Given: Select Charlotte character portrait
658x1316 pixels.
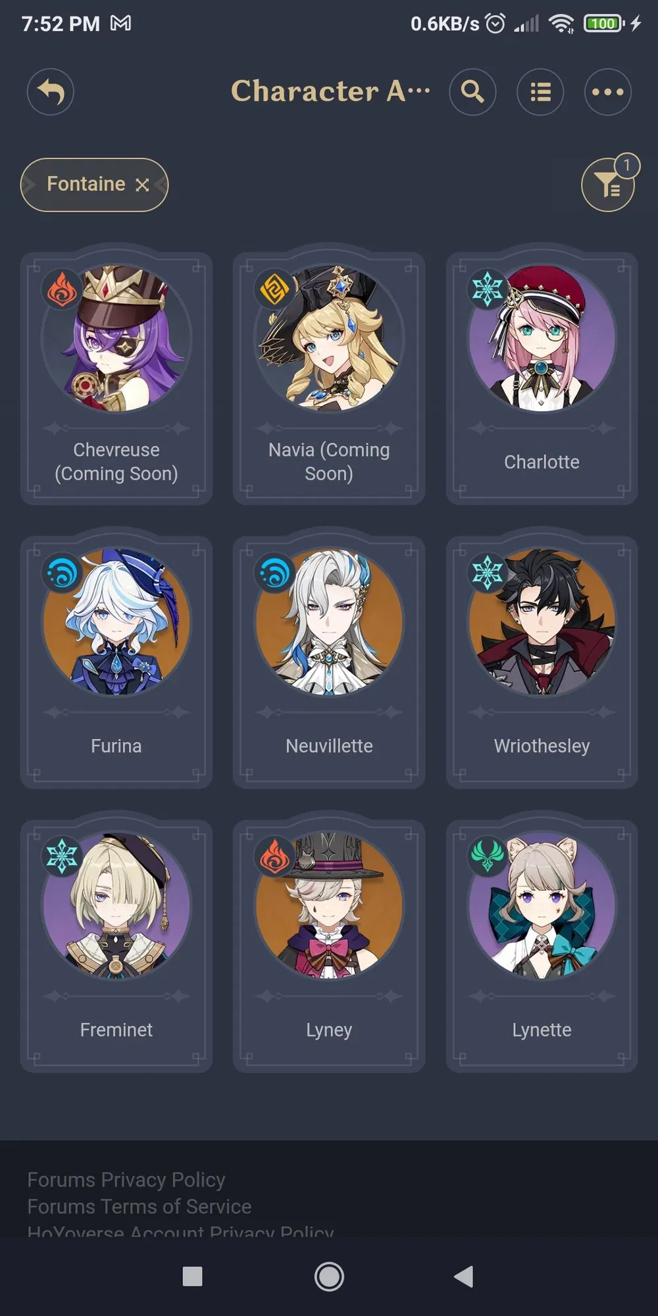Looking at the screenshot, I should tap(542, 338).
